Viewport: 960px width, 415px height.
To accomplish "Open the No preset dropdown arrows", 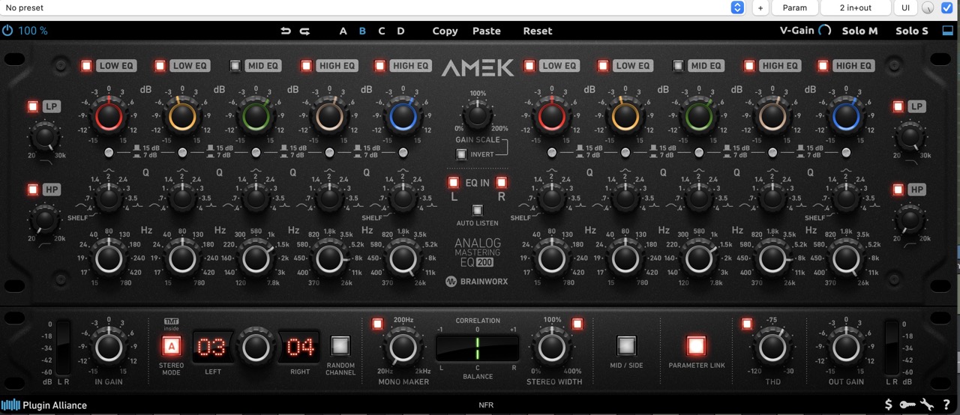I will click(737, 7).
